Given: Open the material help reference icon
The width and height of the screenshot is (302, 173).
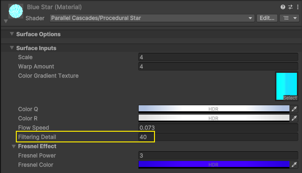Looking at the screenshot, I should point(283,7).
